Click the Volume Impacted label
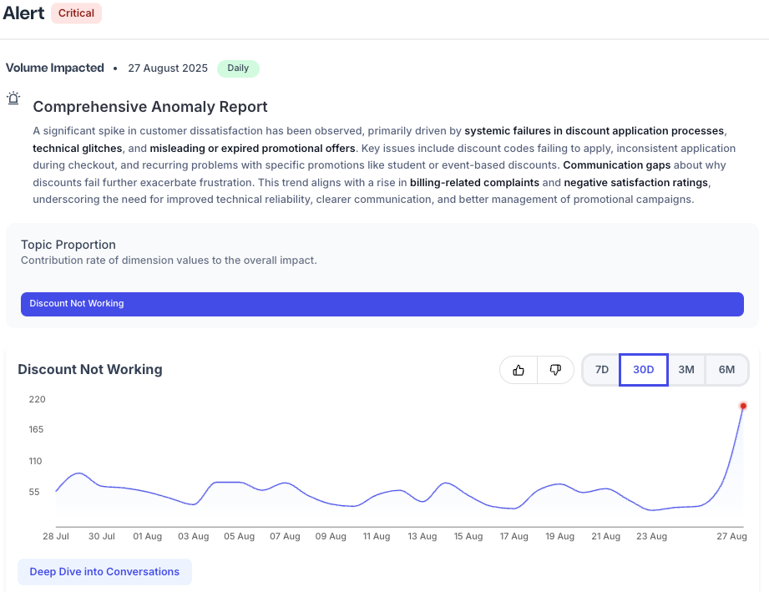769x592 pixels. tap(55, 68)
